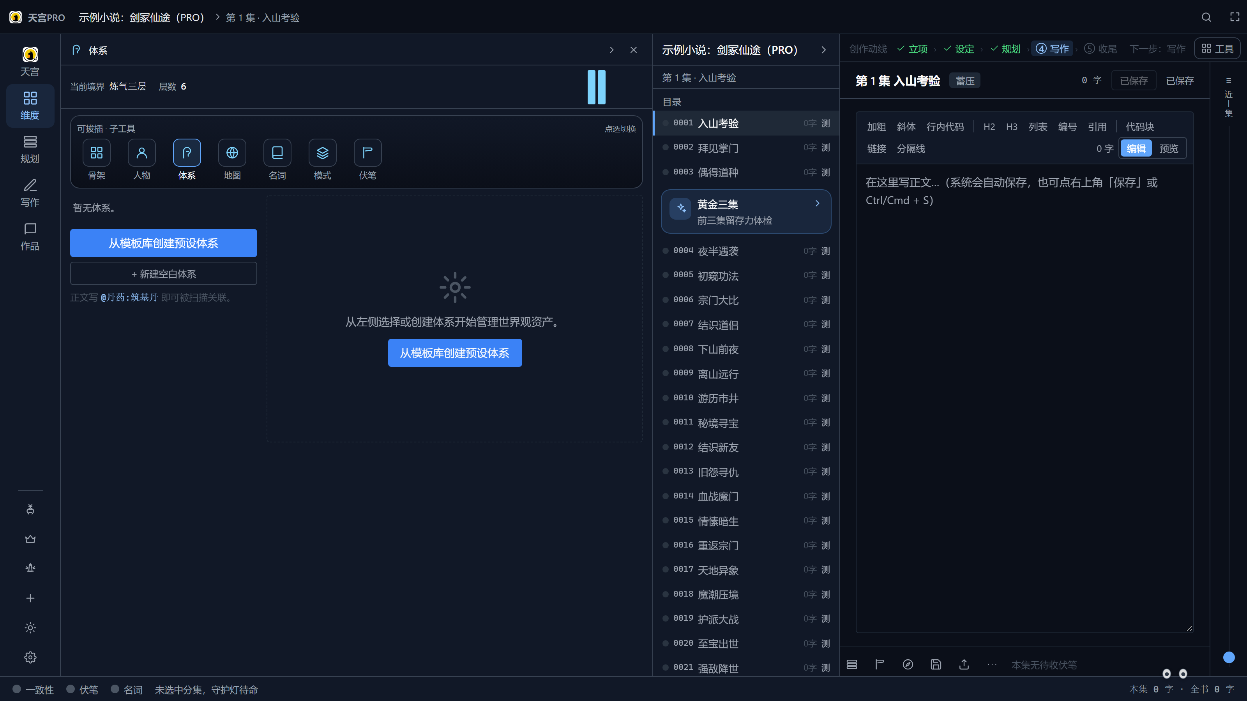Open chapter 0004 夜半遇袭
The image size is (1247, 701).
pyautogui.click(x=746, y=250)
